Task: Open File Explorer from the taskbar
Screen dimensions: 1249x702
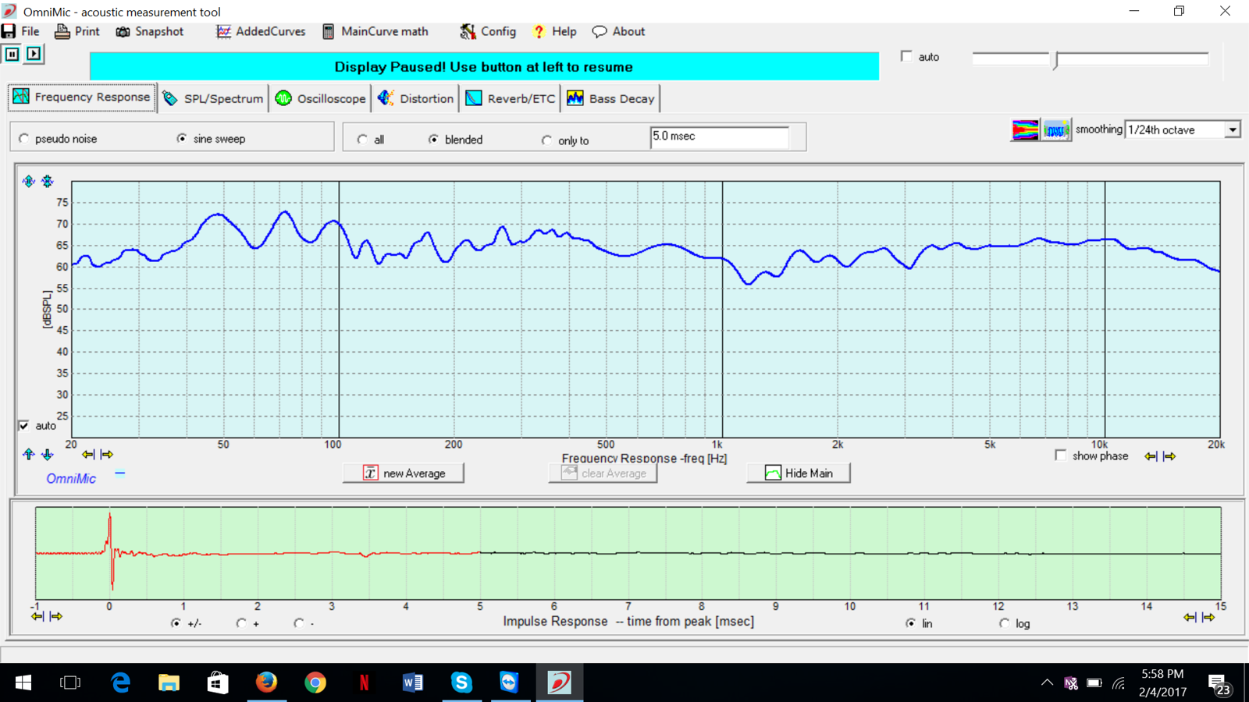Action: [x=169, y=682]
